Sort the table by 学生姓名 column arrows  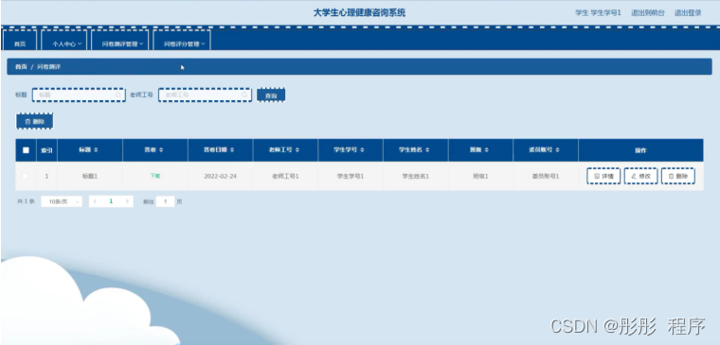click(427, 150)
